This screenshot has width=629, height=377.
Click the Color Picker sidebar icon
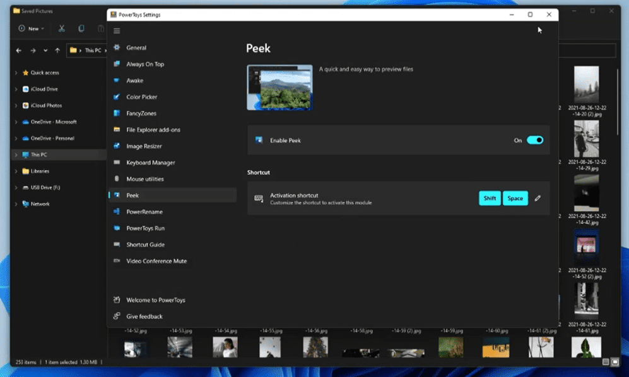tap(116, 97)
